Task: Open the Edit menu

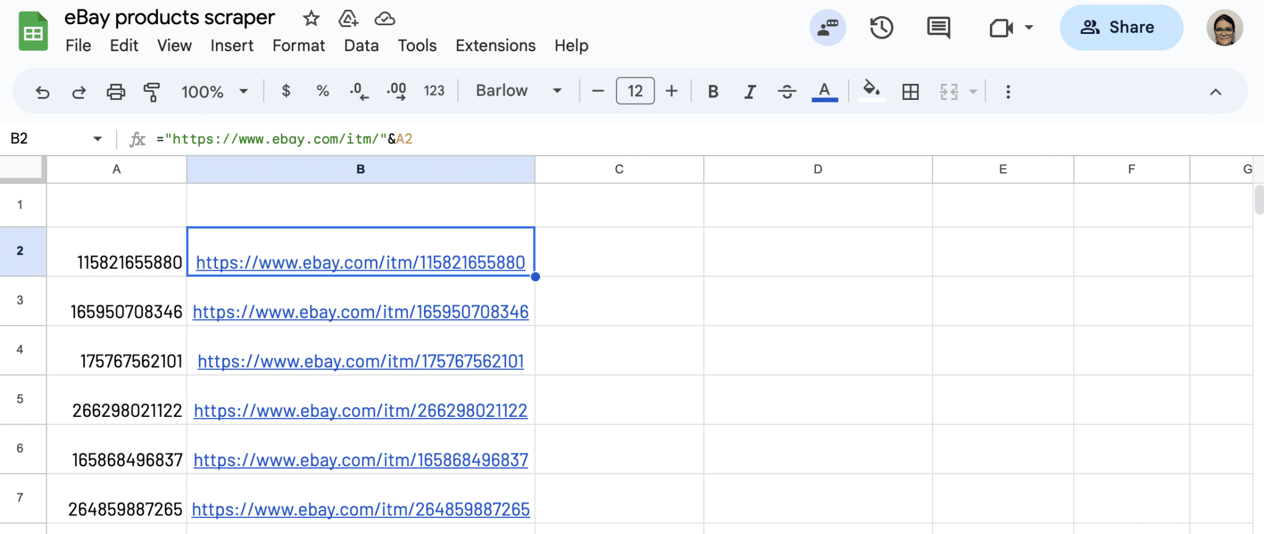Action: [124, 46]
